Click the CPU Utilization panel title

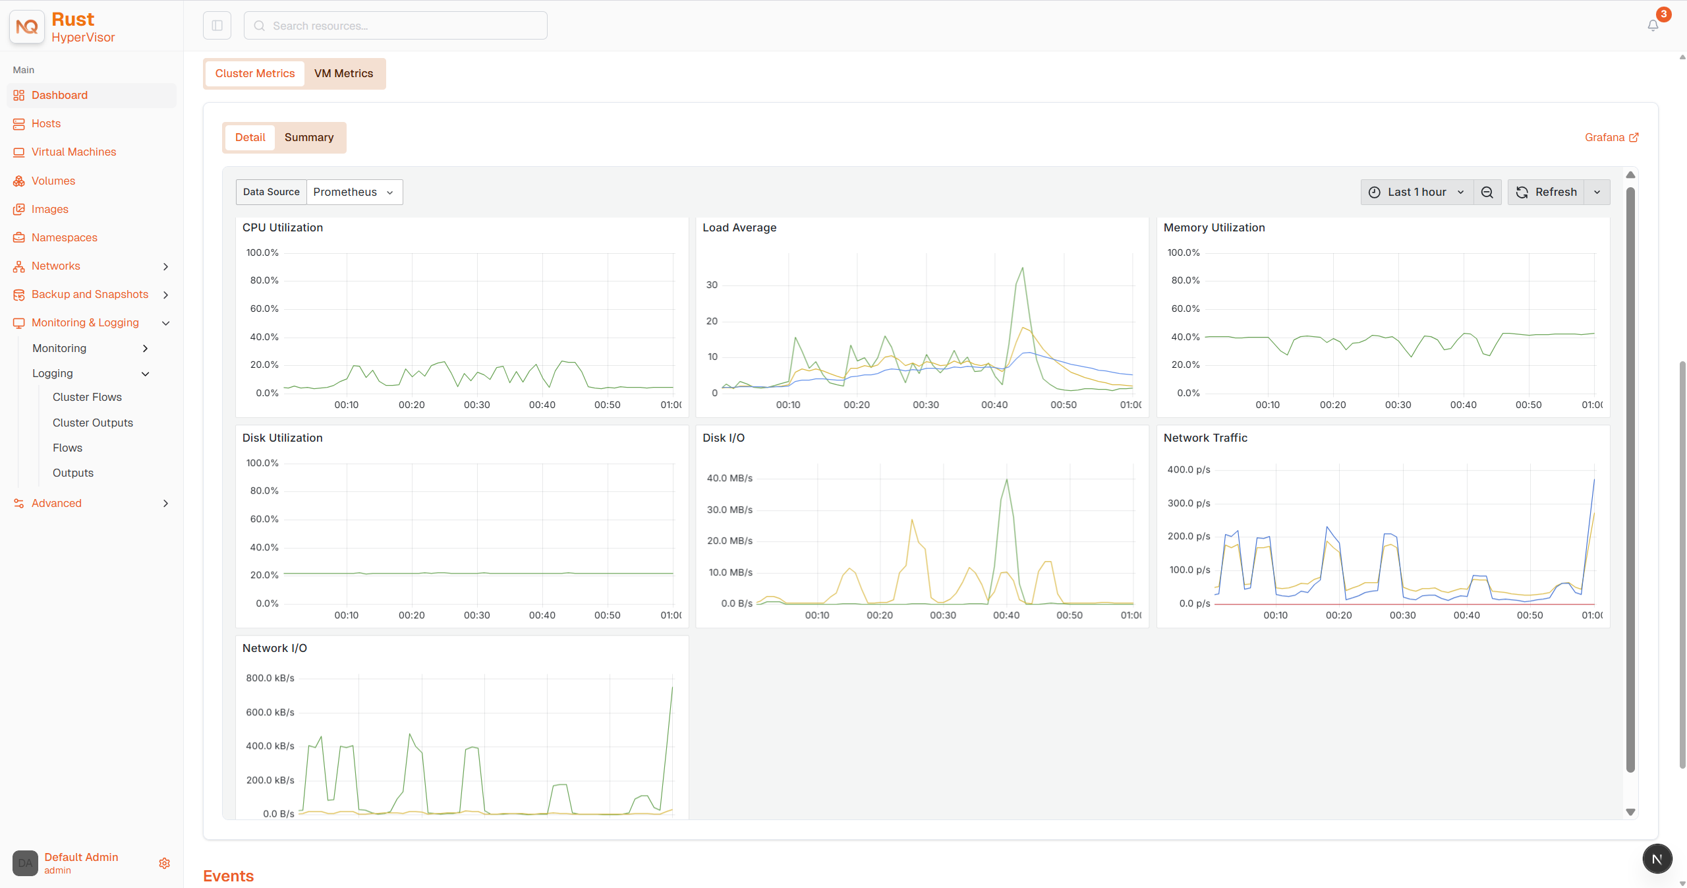283,228
